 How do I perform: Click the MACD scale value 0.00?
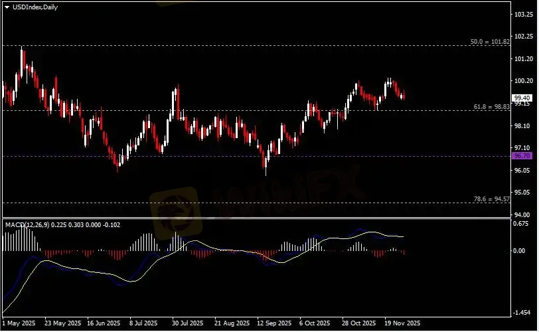[x=519, y=251]
